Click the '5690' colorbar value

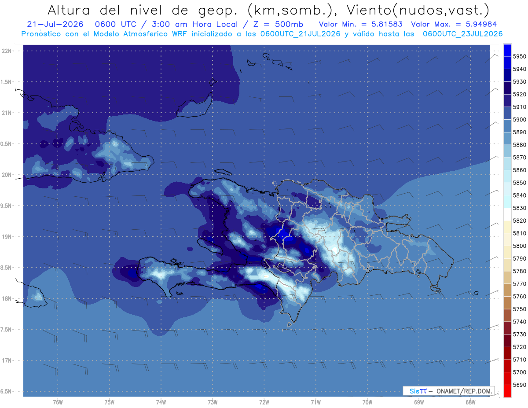pos(520,385)
